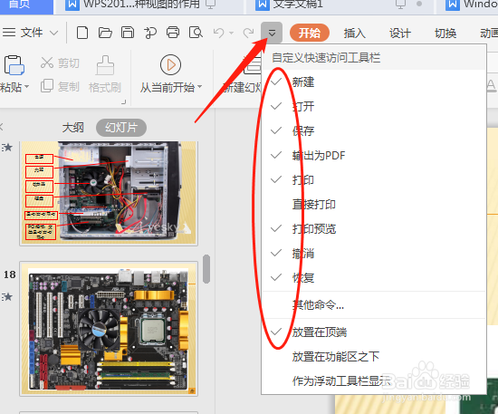
Task: Open the 从当前开始 dropdown arrow
Action: [x=200, y=86]
